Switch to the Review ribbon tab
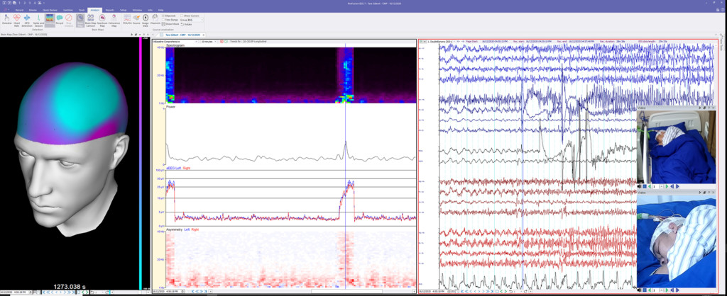The height and width of the screenshot is (296, 727). (x=33, y=10)
